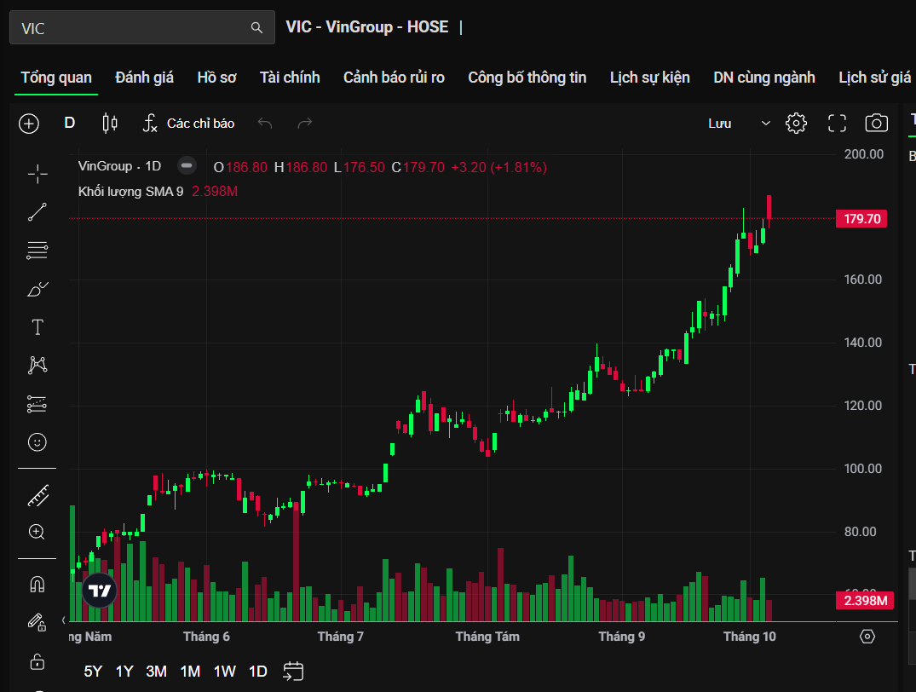Expand the Lưu save dropdown arrow
The image size is (916, 692).
click(x=765, y=124)
